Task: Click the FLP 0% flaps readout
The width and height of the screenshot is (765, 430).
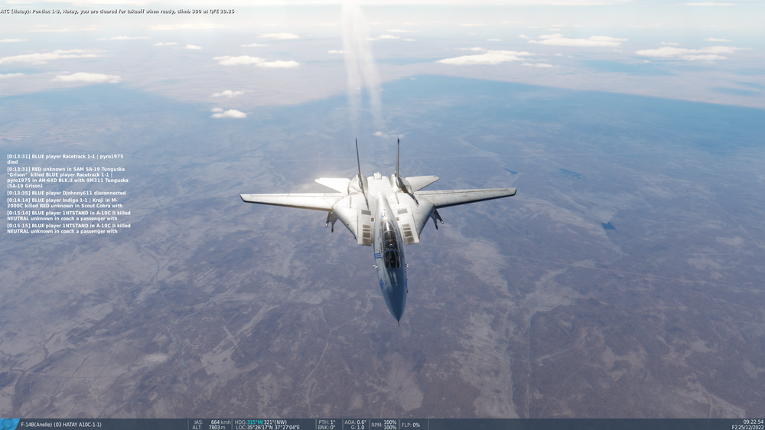Action: tap(410, 425)
